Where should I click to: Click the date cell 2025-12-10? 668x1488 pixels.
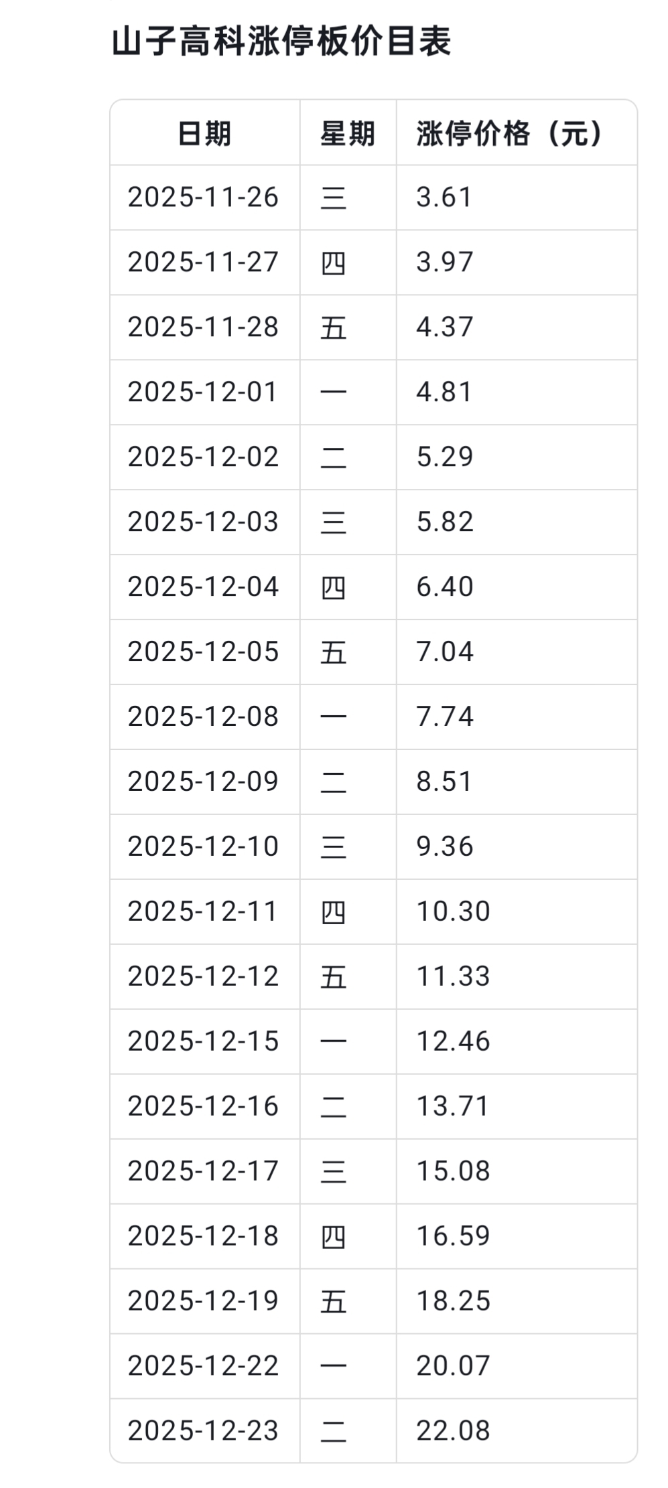203,846
